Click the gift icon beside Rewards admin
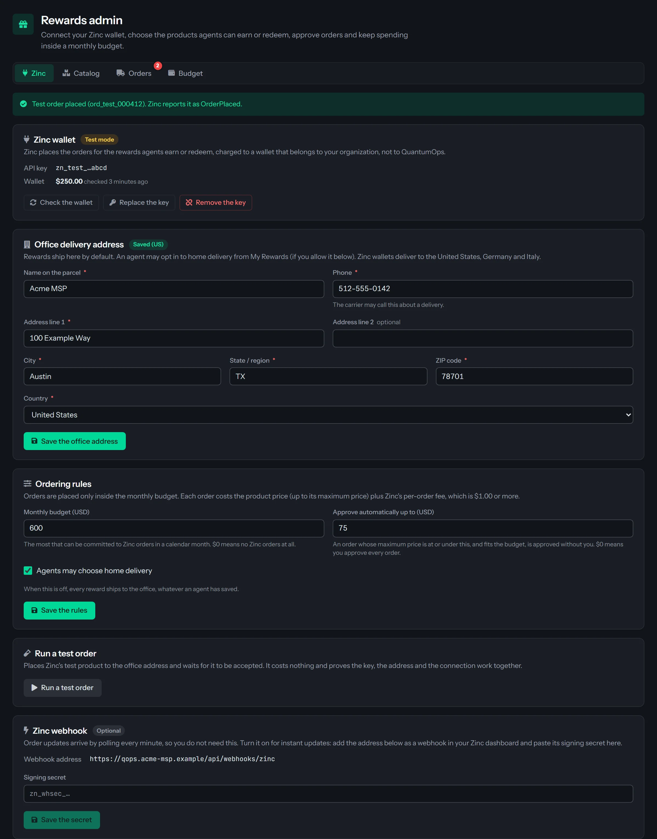657x839 pixels. click(x=23, y=24)
